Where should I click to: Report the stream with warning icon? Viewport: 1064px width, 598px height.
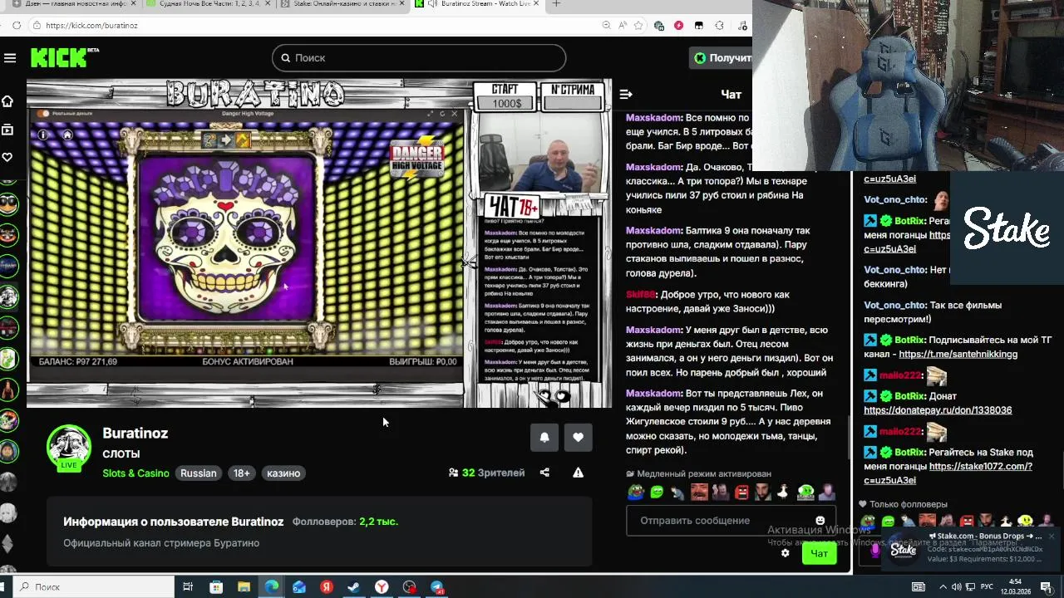(x=578, y=473)
